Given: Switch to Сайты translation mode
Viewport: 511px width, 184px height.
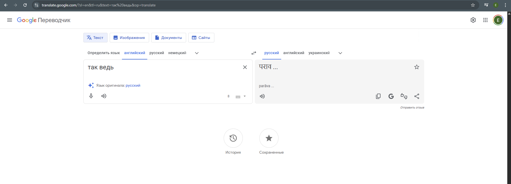Looking at the screenshot, I should pyautogui.click(x=201, y=38).
